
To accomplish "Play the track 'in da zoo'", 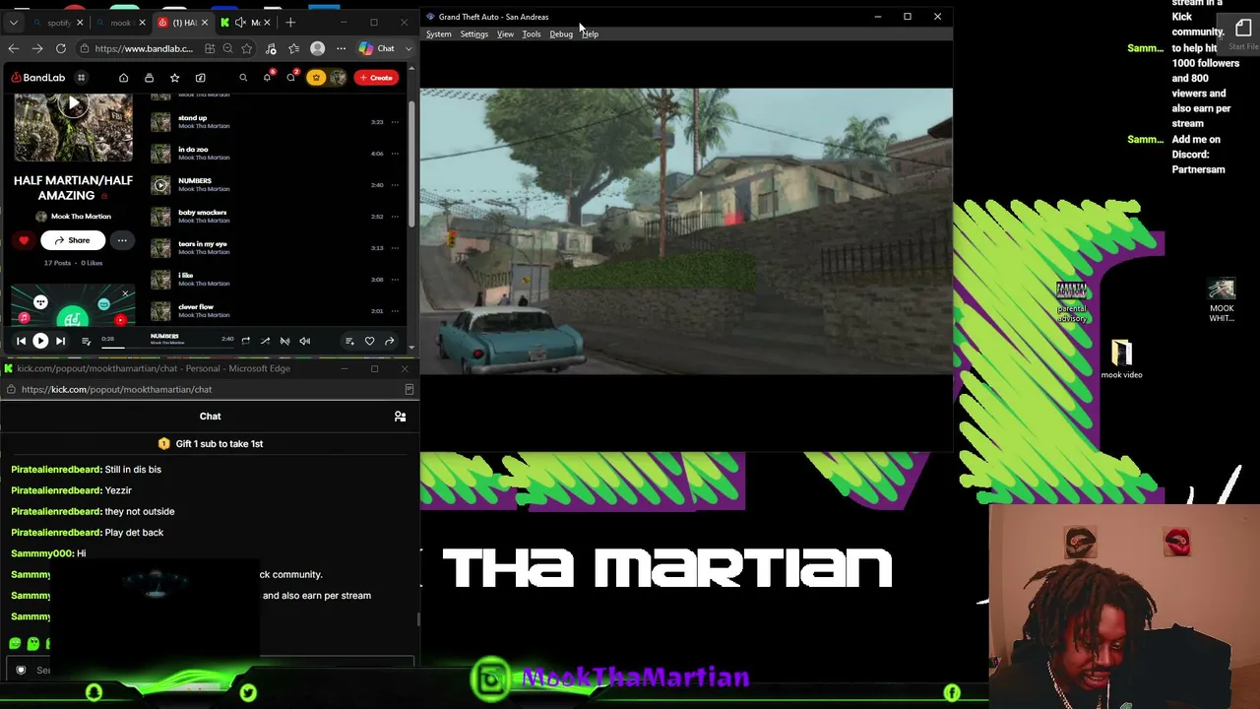I will [x=160, y=154].
